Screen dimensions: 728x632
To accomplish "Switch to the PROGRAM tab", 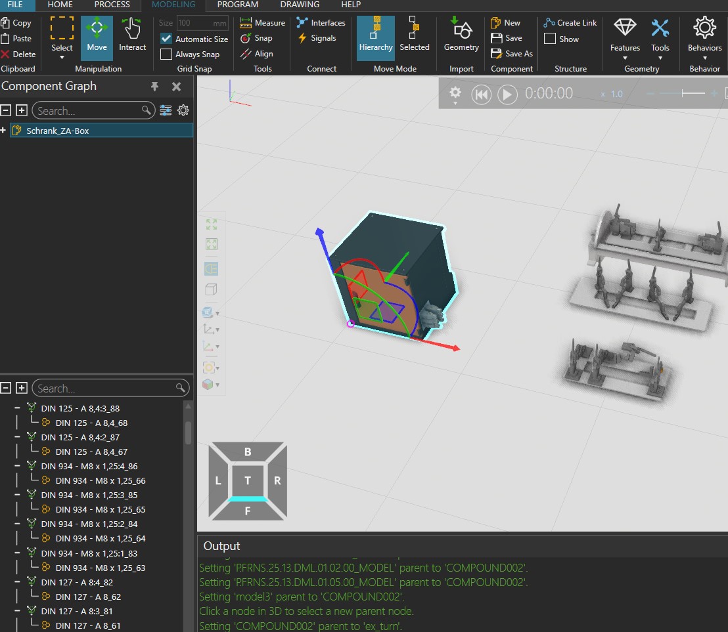I will click(x=238, y=5).
